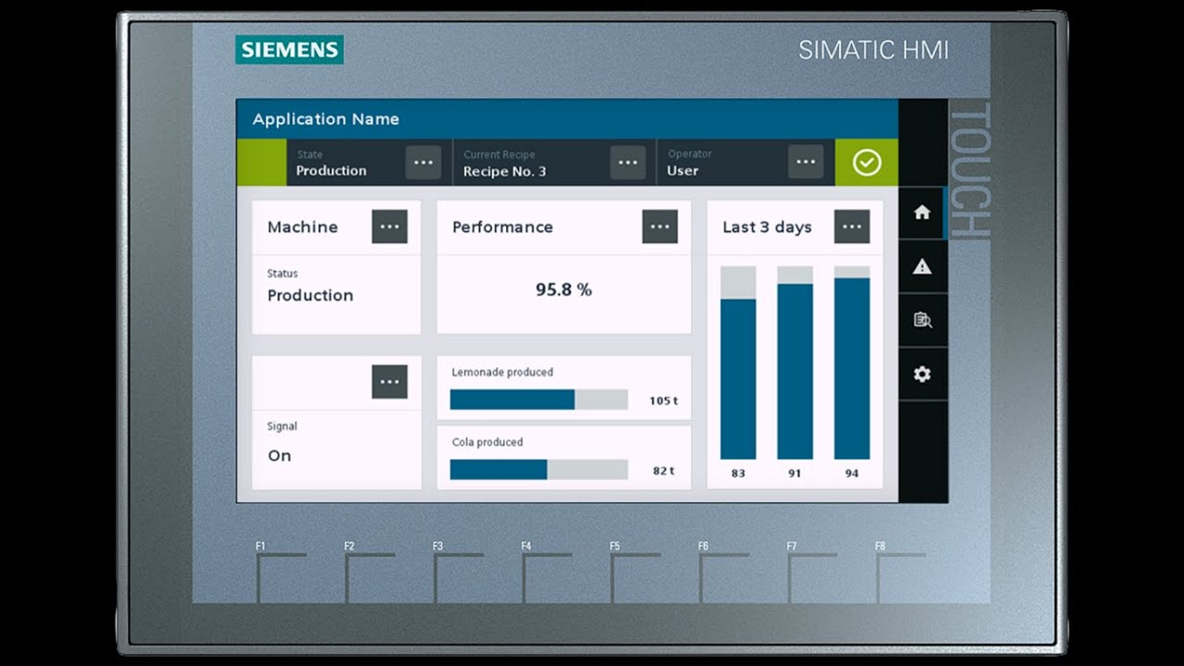Click the F8 function key
The width and height of the screenshot is (1184, 666).
pyautogui.click(x=901, y=573)
